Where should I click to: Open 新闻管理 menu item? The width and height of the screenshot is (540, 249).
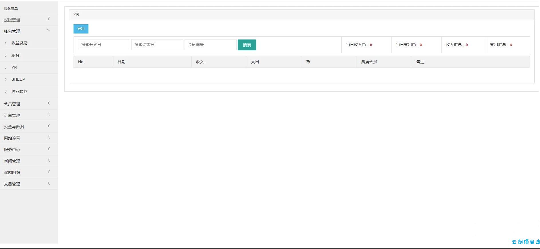tap(12, 161)
